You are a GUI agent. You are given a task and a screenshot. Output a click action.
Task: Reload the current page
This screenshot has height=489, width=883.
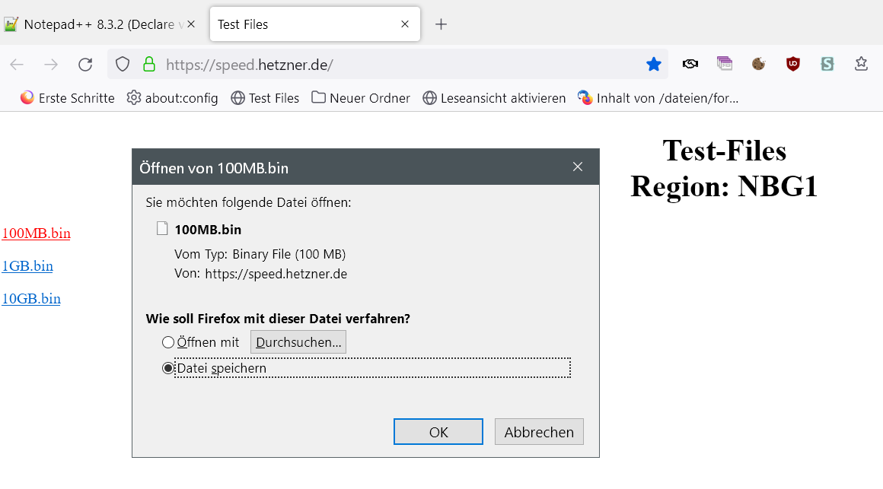(x=85, y=65)
